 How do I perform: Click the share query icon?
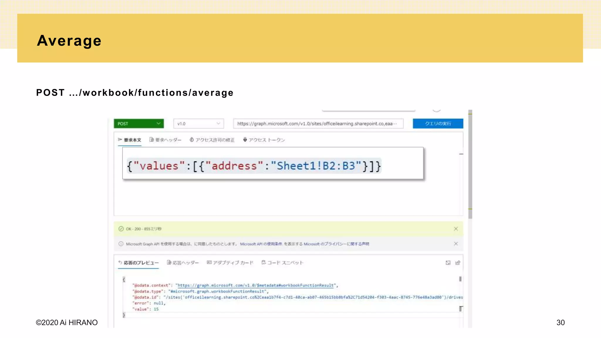tap(458, 263)
